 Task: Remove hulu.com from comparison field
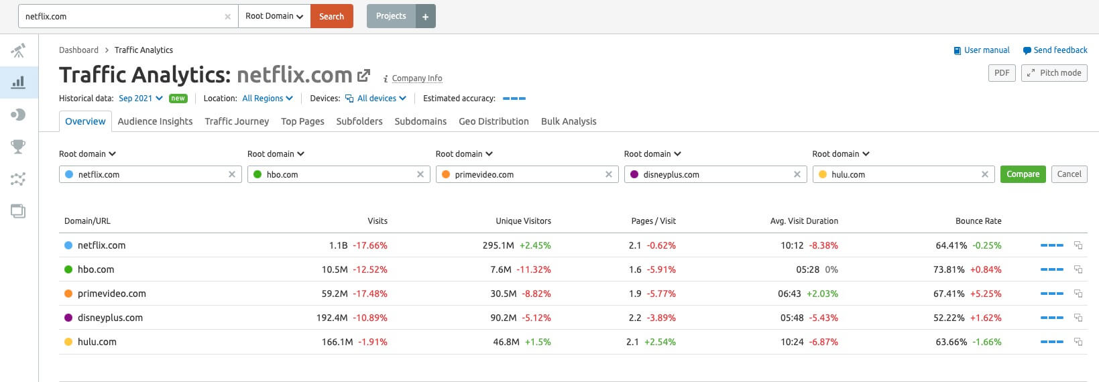985,174
